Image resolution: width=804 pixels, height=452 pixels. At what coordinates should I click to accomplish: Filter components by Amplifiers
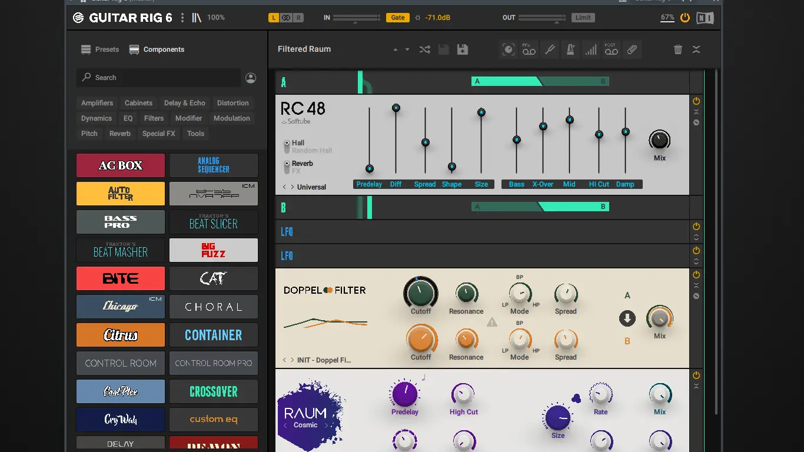(x=97, y=103)
